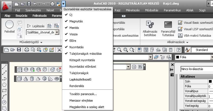
Task: Switch to Feliratozás ribbon tab
Action: point(39,16)
